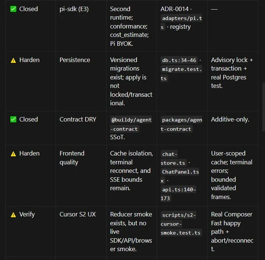Select the @buildy/agent-contract code chip

click(131, 124)
